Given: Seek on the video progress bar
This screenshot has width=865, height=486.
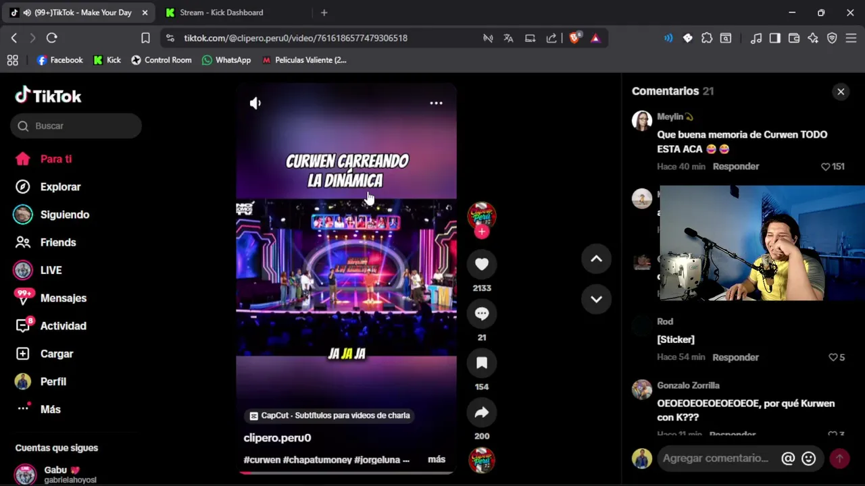Looking at the screenshot, I should pos(346,473).
